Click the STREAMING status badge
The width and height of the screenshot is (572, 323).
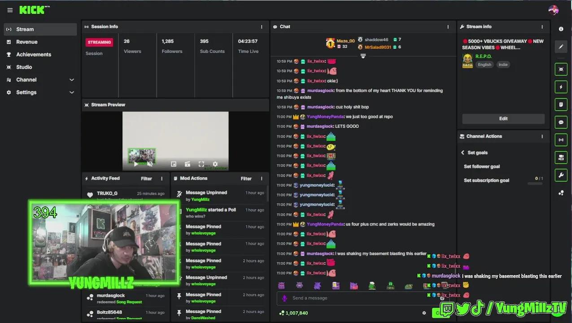[x=99, y=43]
